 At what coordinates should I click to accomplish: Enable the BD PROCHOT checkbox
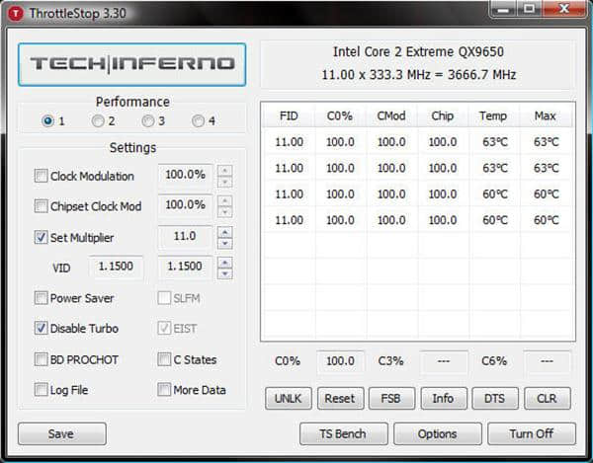41,359
